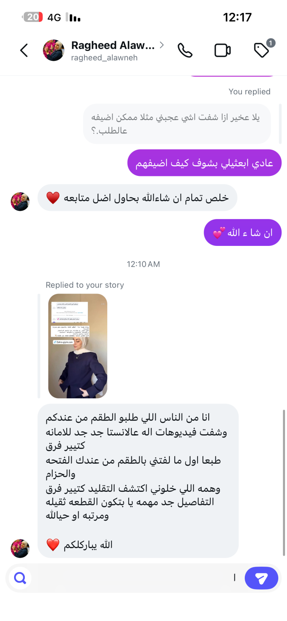Tap the back arrow icon
The width and height of the screenshot is (287, 621).
(24, 51)
